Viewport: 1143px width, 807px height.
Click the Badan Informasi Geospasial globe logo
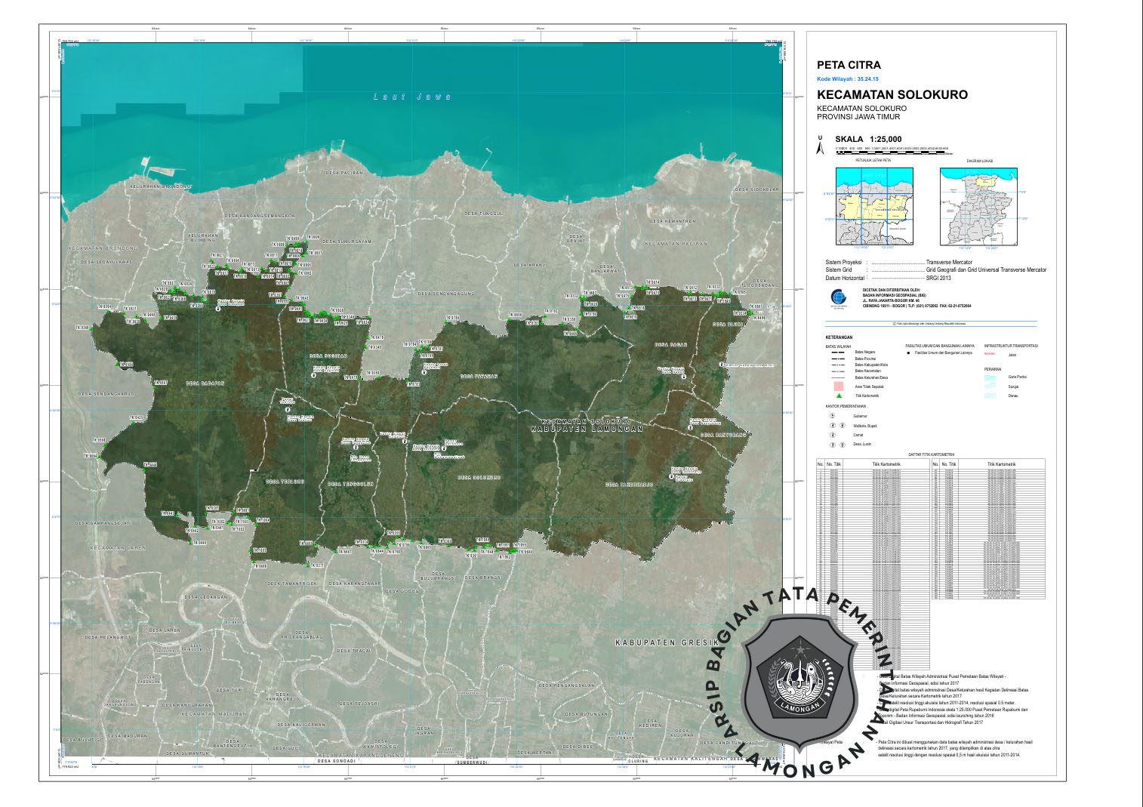point(837,298)
